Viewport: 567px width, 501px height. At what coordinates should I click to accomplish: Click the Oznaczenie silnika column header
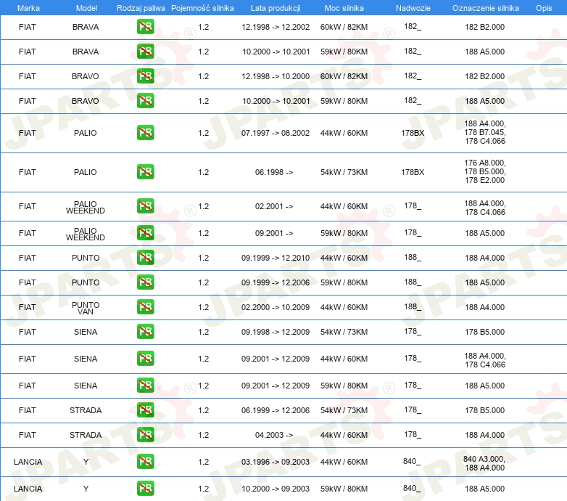486,8
